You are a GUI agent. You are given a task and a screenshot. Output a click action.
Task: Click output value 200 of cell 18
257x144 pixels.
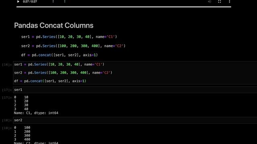pos(27,132)
